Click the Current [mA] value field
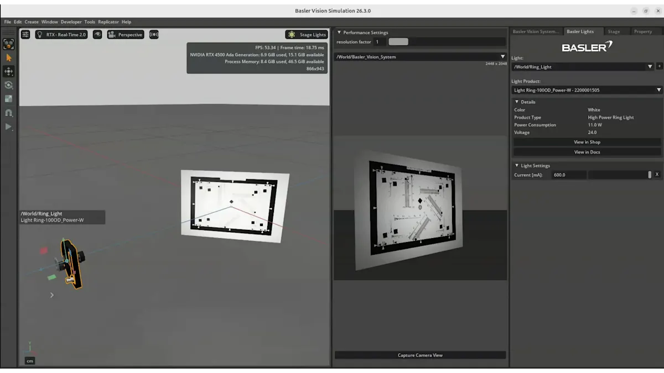664x373 pixels. point(569,175)
